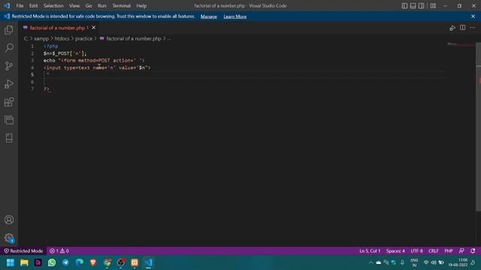Click the notifications bell in status bar
Viewport: 481px width, 270px height.
point(473,250)
